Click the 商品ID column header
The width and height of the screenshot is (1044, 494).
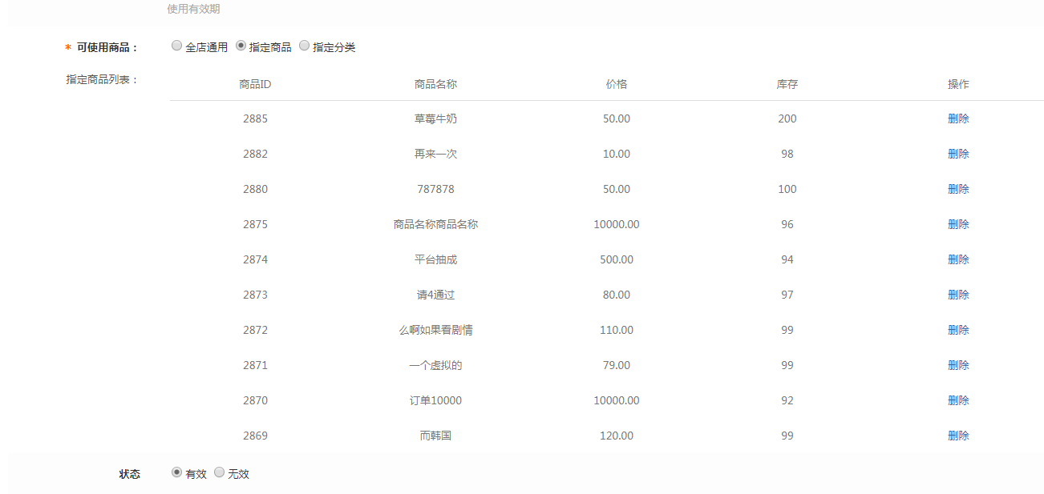pos(255,84)
